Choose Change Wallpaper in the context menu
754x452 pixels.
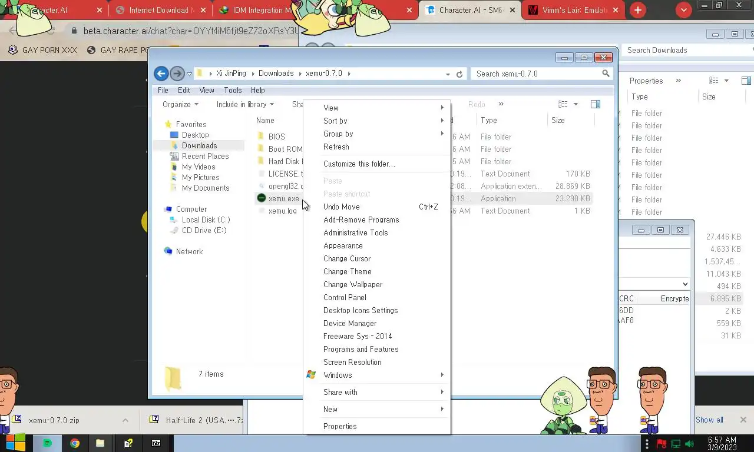click(377, 284)
